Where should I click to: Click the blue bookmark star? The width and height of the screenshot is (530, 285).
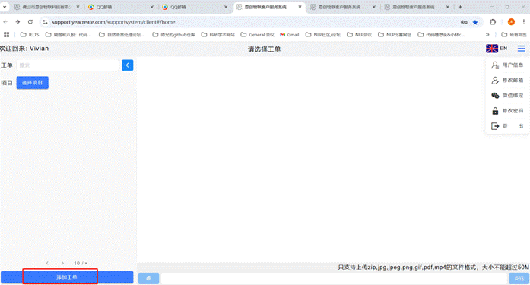tap(475, 22)
